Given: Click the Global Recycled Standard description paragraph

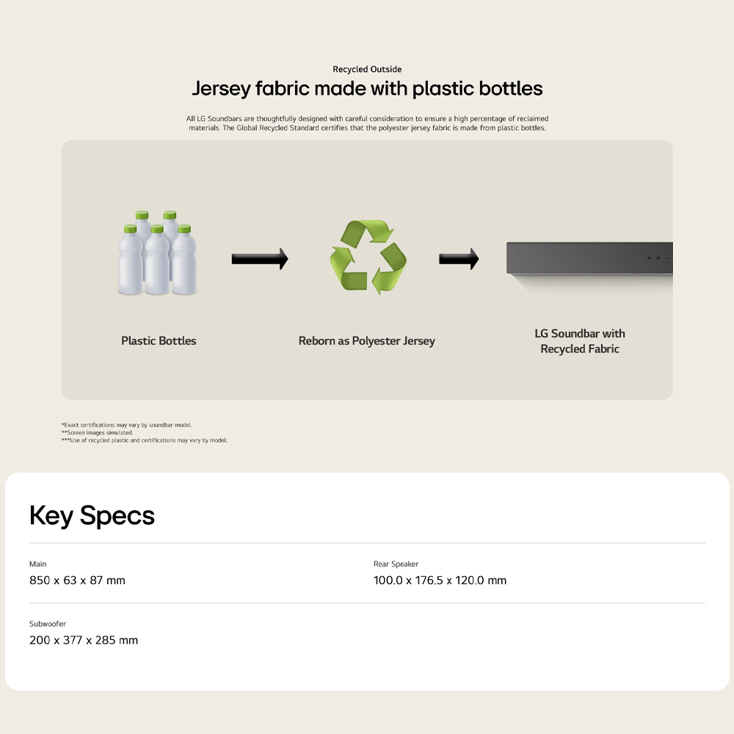Looking at the screenshot, I should coord(367,123).
